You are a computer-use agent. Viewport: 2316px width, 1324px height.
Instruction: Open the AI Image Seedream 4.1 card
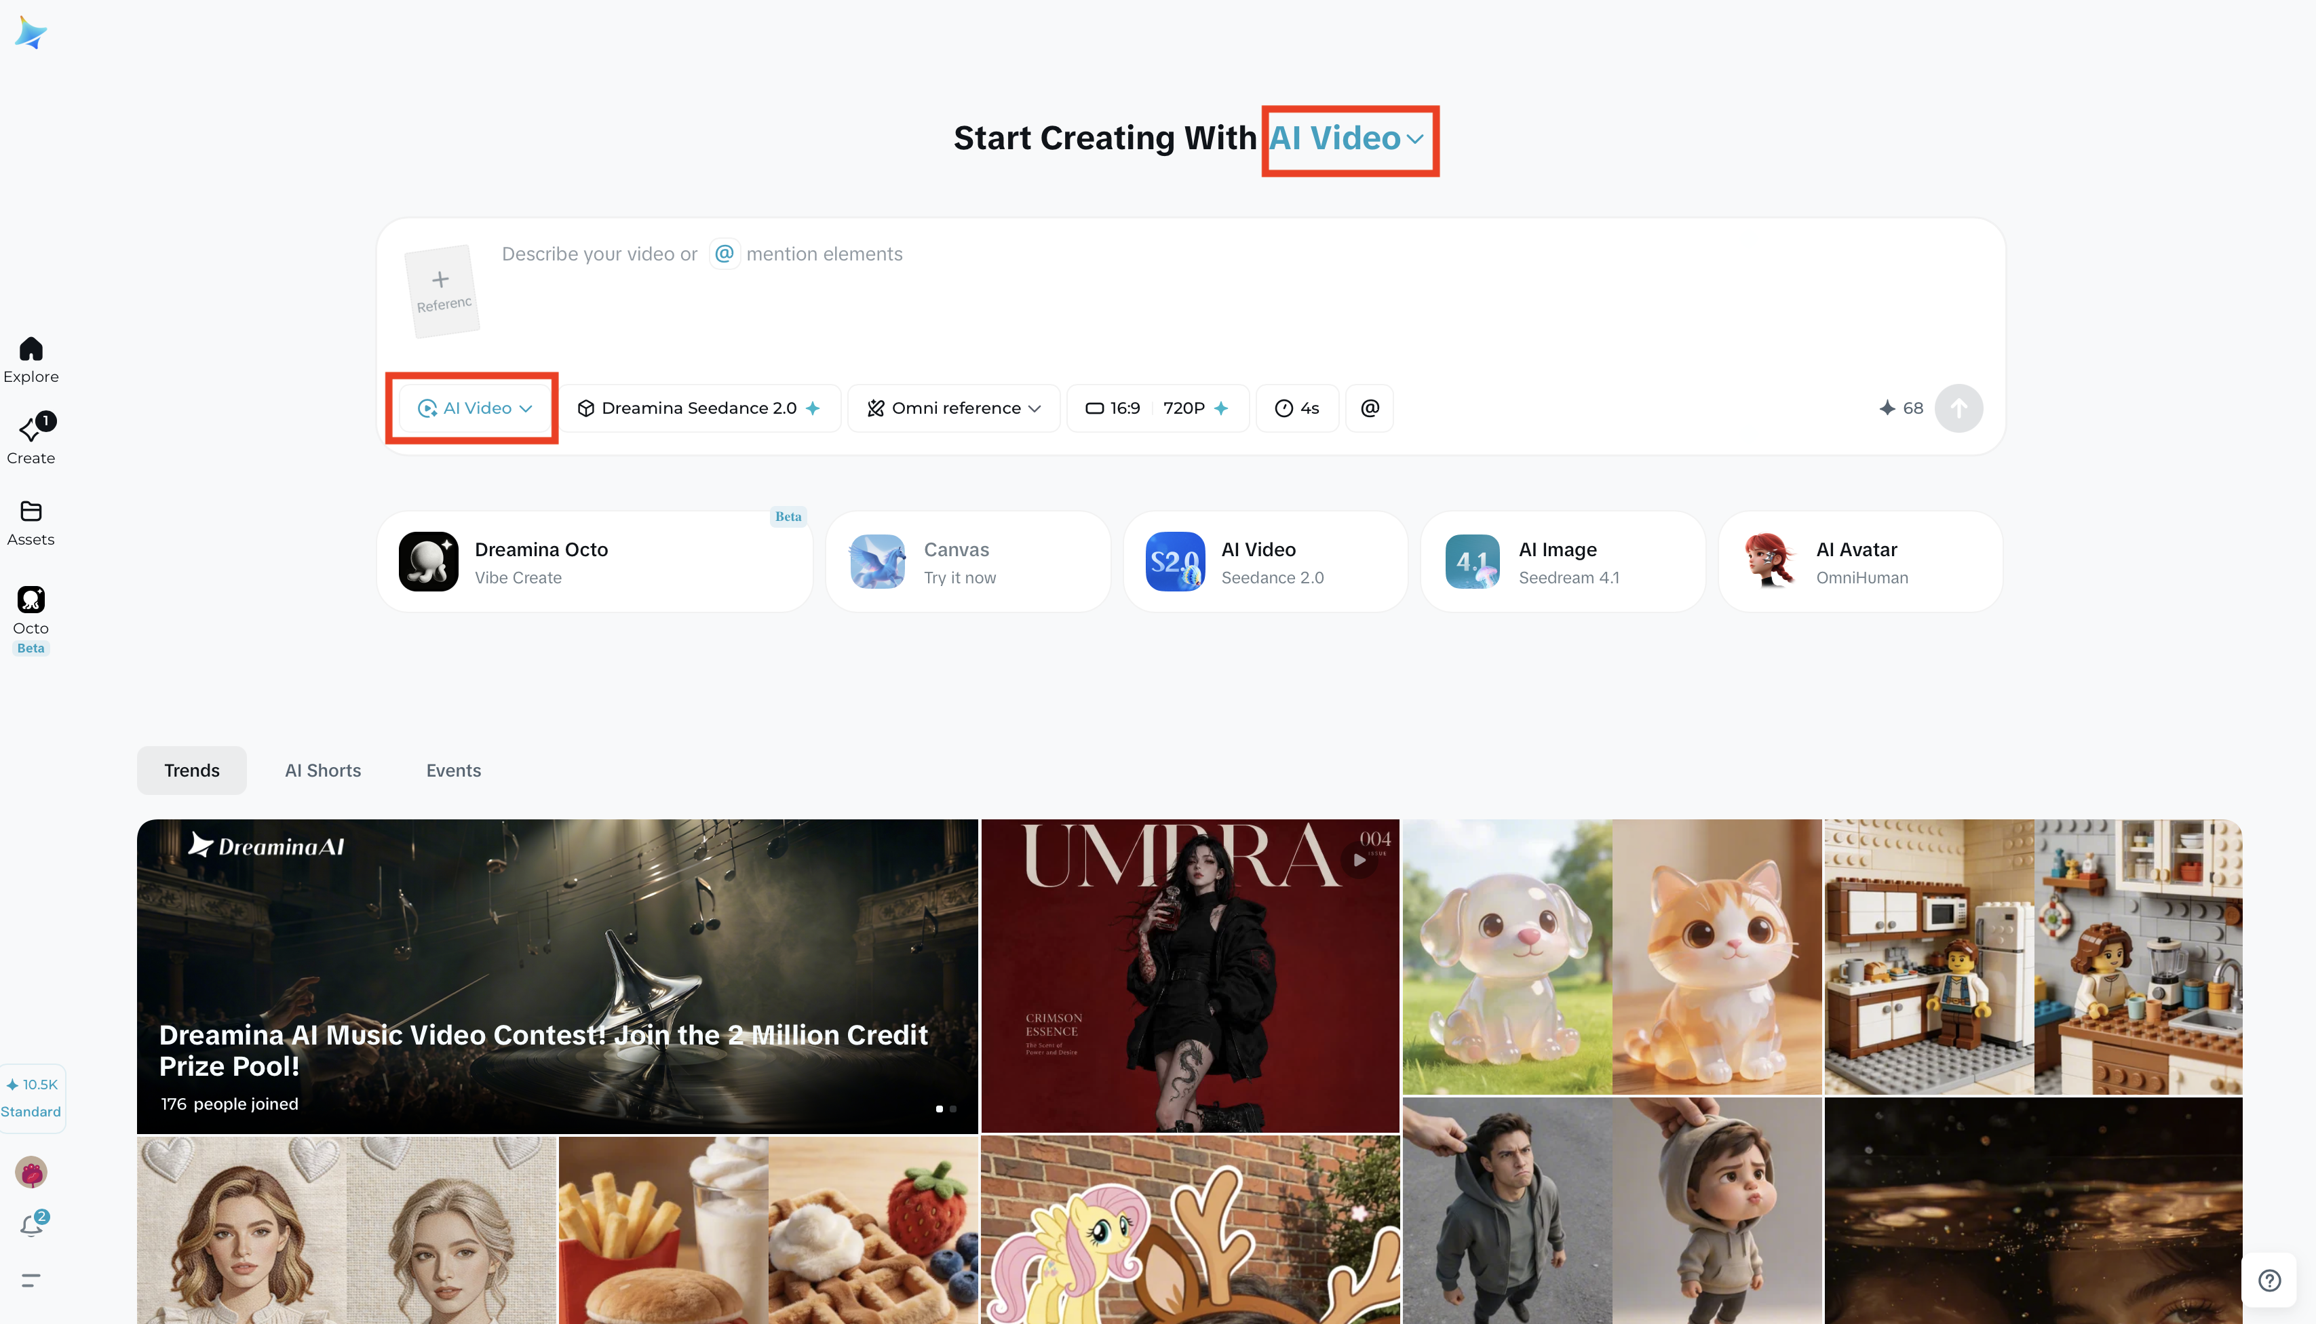coord(1563,562)
